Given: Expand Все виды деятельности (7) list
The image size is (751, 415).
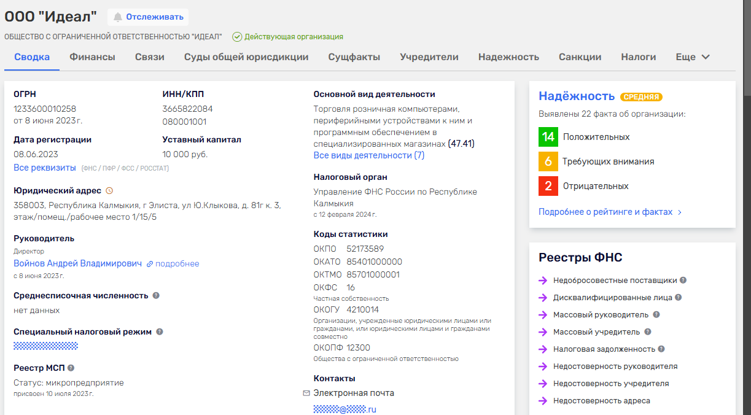Looking at the screenshot, I should [x=368, y=155].
